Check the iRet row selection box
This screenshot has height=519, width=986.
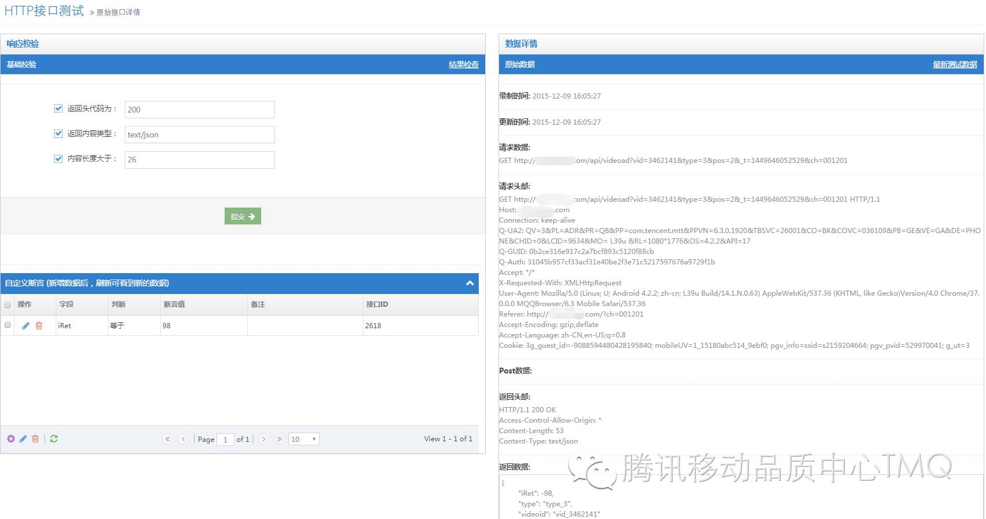[x=8, y=325]
